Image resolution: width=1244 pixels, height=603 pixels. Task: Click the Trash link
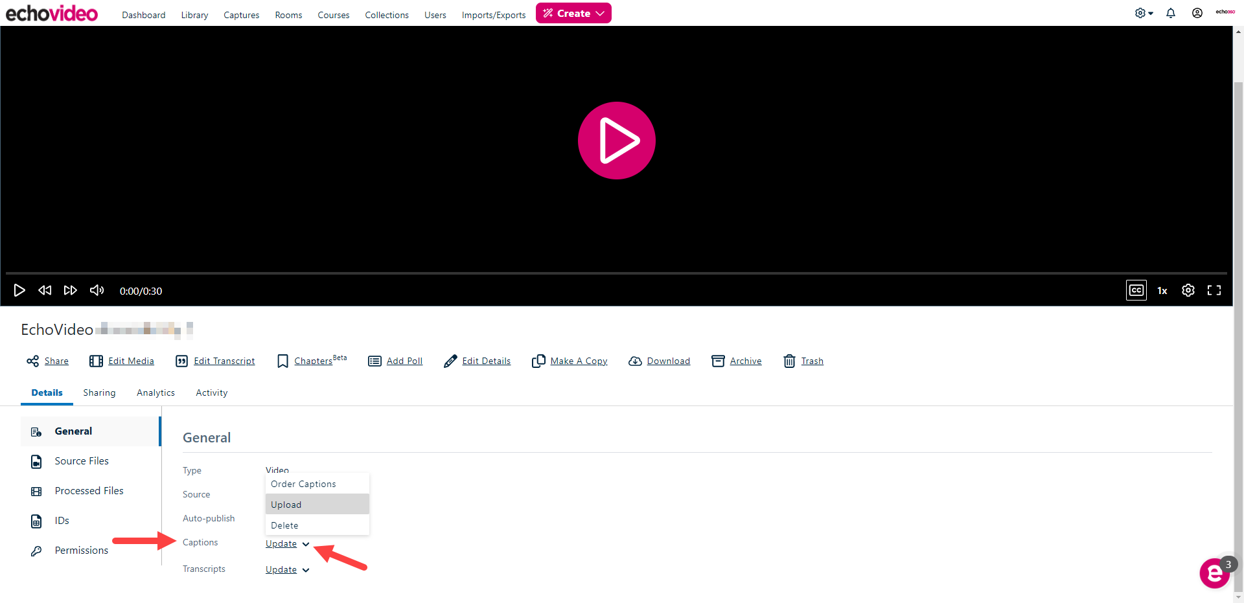tap(812, 361)
